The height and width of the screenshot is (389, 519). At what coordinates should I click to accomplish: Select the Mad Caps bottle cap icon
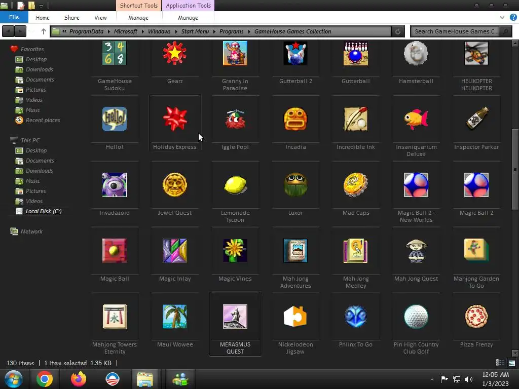coord(356,185)
